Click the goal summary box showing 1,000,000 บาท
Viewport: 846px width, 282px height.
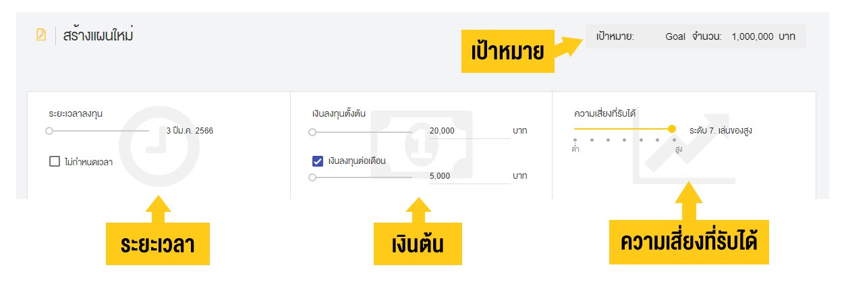tap(696, 36)
